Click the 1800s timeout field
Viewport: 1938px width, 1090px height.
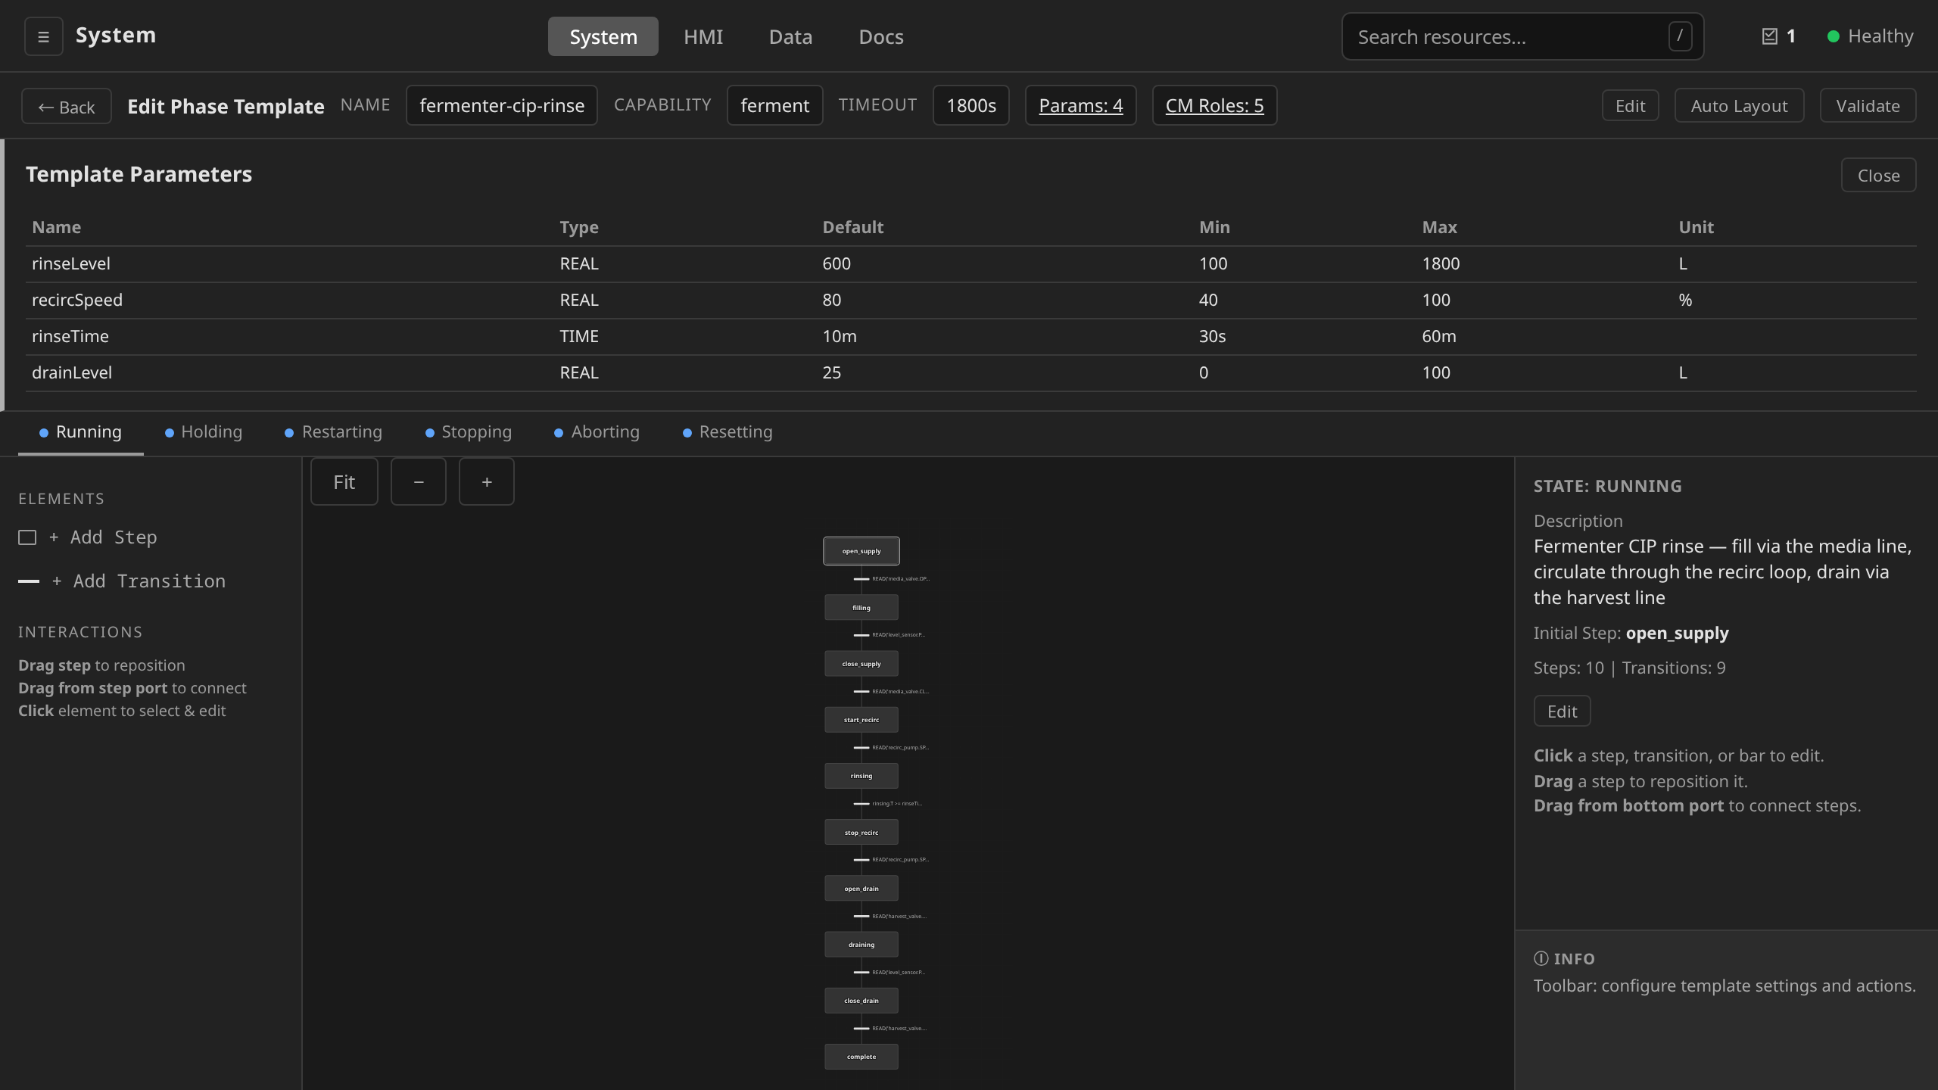tap(971, 105)
